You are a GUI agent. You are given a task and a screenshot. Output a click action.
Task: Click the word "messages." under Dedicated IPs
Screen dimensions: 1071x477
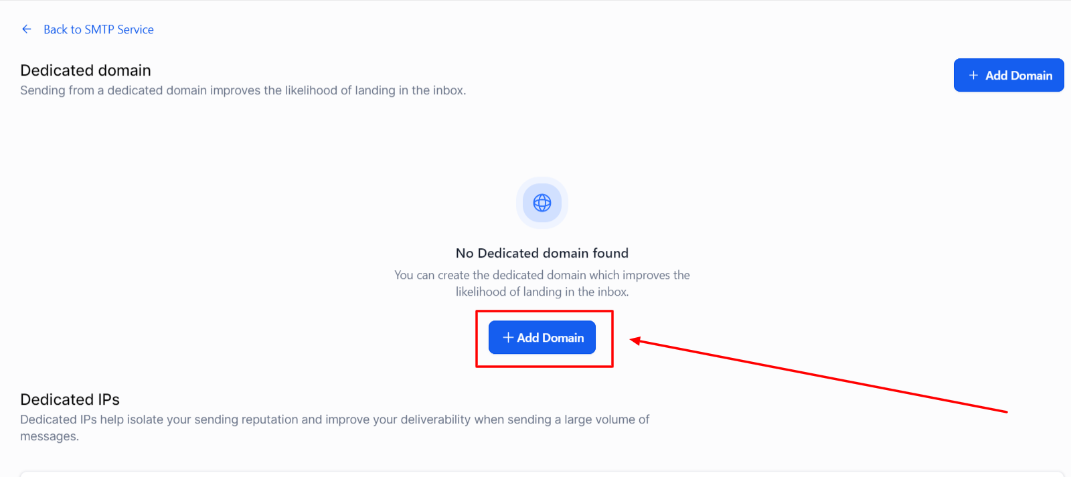(50, 436)
